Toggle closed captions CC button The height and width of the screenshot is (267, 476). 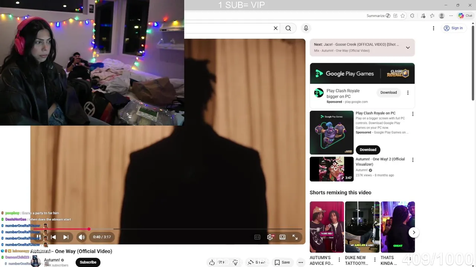click(x=257, y=237)
